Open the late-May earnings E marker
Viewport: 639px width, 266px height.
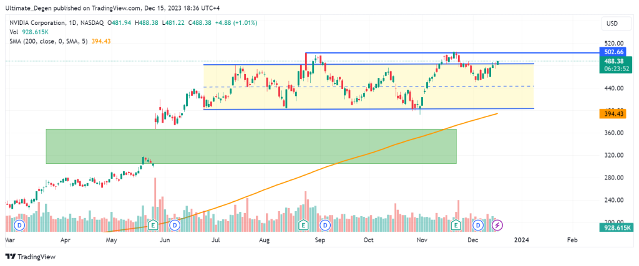[x=154, y=224]
